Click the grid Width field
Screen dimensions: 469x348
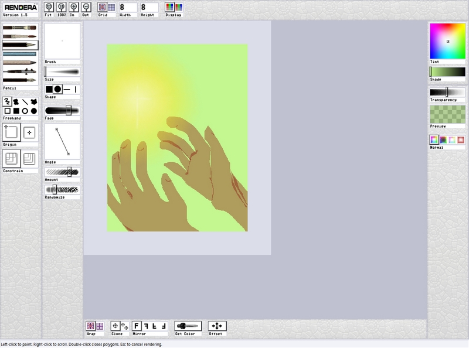click(x=128, y=7)
